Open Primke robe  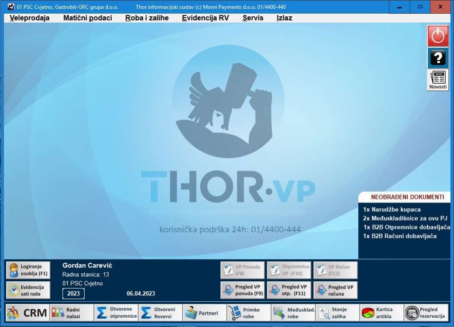[249, 313]
